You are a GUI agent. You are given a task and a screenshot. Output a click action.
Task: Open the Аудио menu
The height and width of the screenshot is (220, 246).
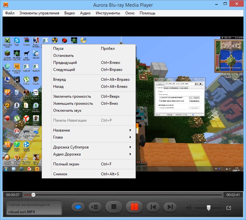click(x=85, y=13)
